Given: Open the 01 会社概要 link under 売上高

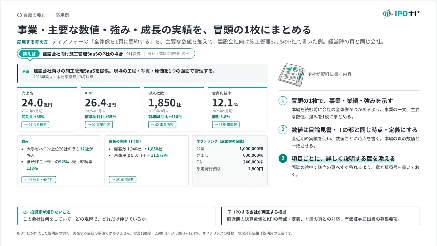Looking at the screenshot, I should (35, 125).
